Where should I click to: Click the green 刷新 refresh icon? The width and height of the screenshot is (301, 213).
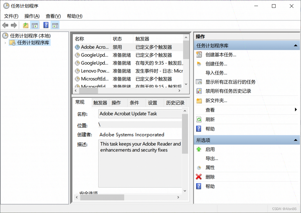(x=199, y=120)
